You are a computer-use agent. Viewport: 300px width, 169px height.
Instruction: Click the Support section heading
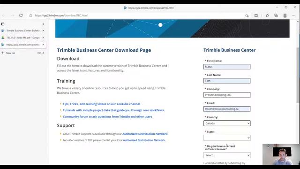pos(66,125)
